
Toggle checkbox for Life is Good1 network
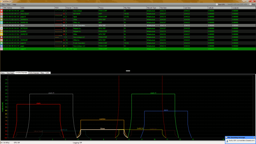pyautogui.click(x=1, y=13)
